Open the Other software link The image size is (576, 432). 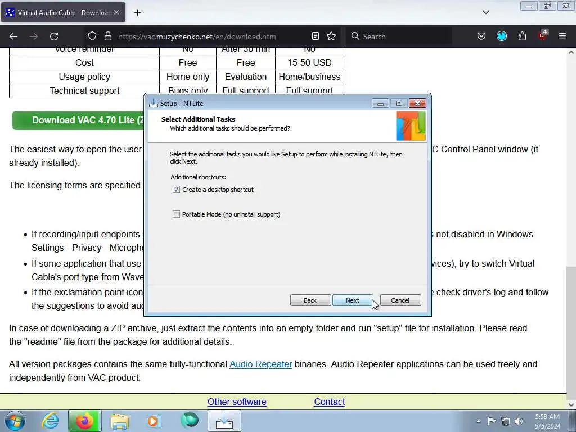[237, 402]
